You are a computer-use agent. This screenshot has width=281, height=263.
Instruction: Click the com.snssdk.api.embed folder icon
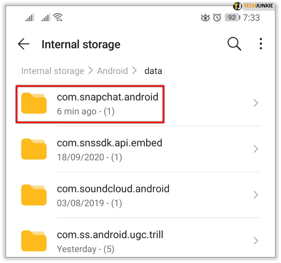[x=34, y=149]
